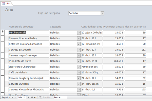Click the 12 - bot. 75 cl field

coord(92,61)
